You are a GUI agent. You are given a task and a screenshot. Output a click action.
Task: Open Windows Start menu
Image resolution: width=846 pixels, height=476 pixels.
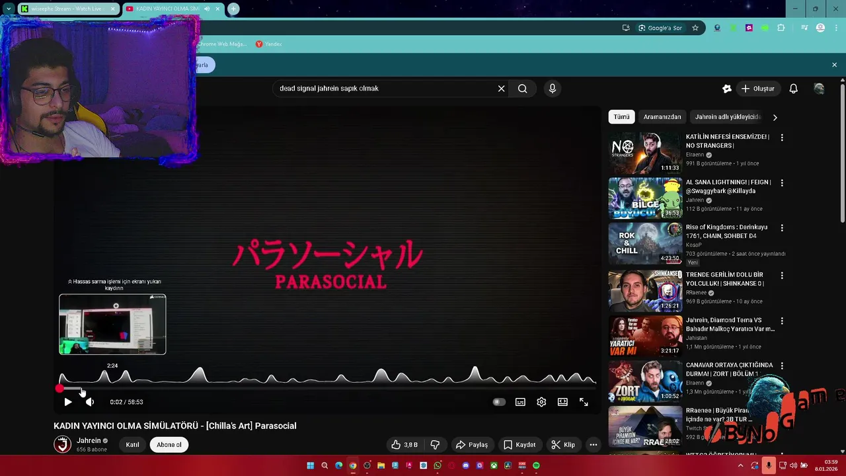310,465
